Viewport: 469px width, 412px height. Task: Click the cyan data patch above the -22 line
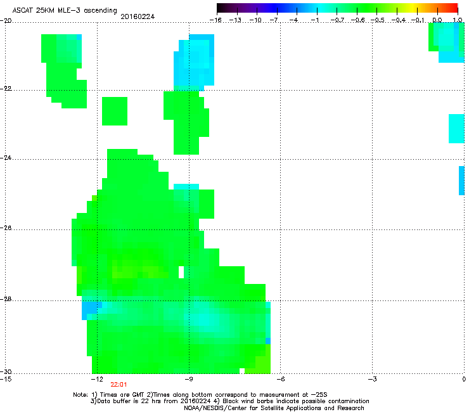click(194, 61)
